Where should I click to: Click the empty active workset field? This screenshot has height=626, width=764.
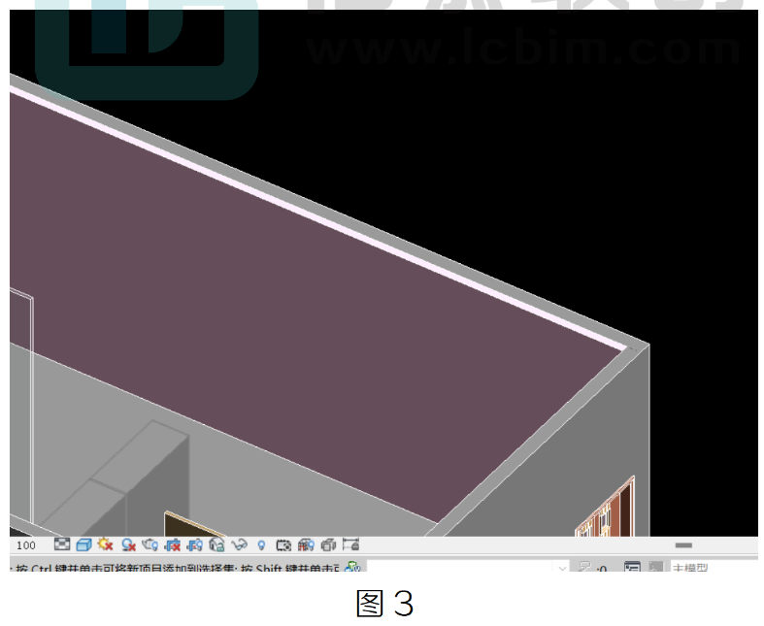point(460,567)
